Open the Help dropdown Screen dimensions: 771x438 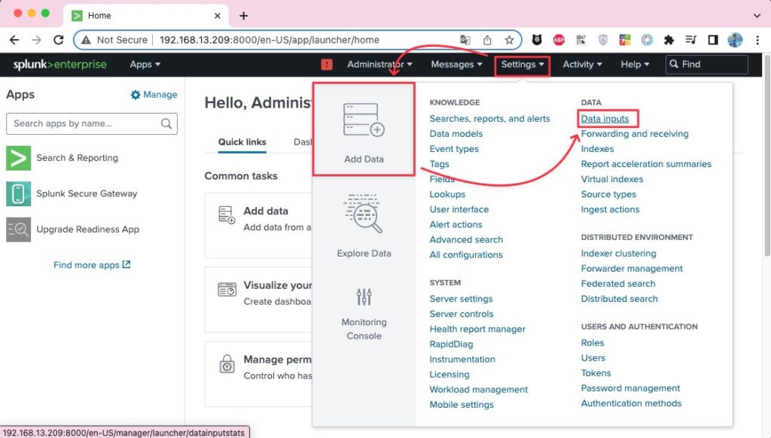pyautogui.click(x=635, y=65)
